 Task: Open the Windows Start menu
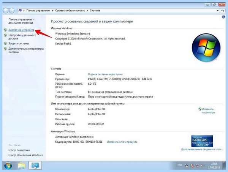click(x=8, y=166)
